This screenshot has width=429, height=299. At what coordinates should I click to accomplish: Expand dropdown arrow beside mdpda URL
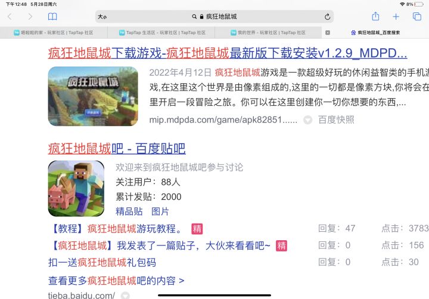click(308, 120)
